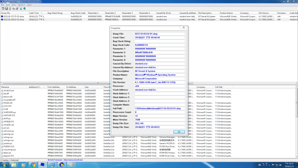Click the Parameter 2 value field

tap(160, 52)
